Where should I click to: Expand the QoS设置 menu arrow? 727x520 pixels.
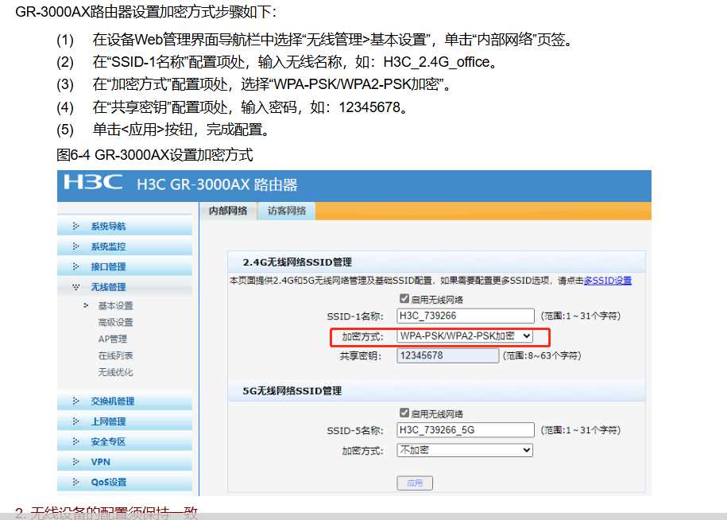[x=75, y=482]
